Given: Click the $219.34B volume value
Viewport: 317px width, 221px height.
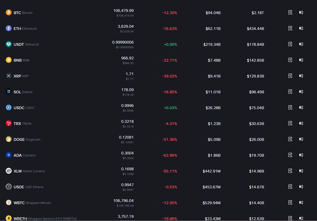Looking at the screenshot, I should (x=212, y=44).
